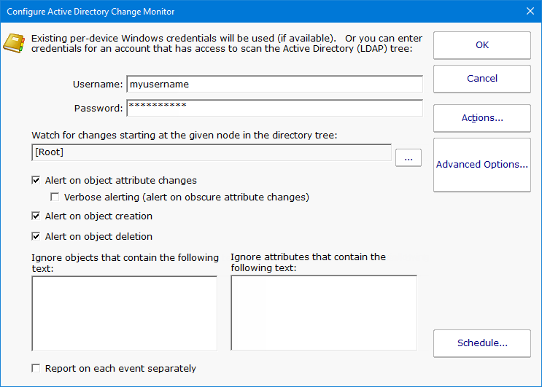
Task: Select the [Root] node path field
Action: 212,152
